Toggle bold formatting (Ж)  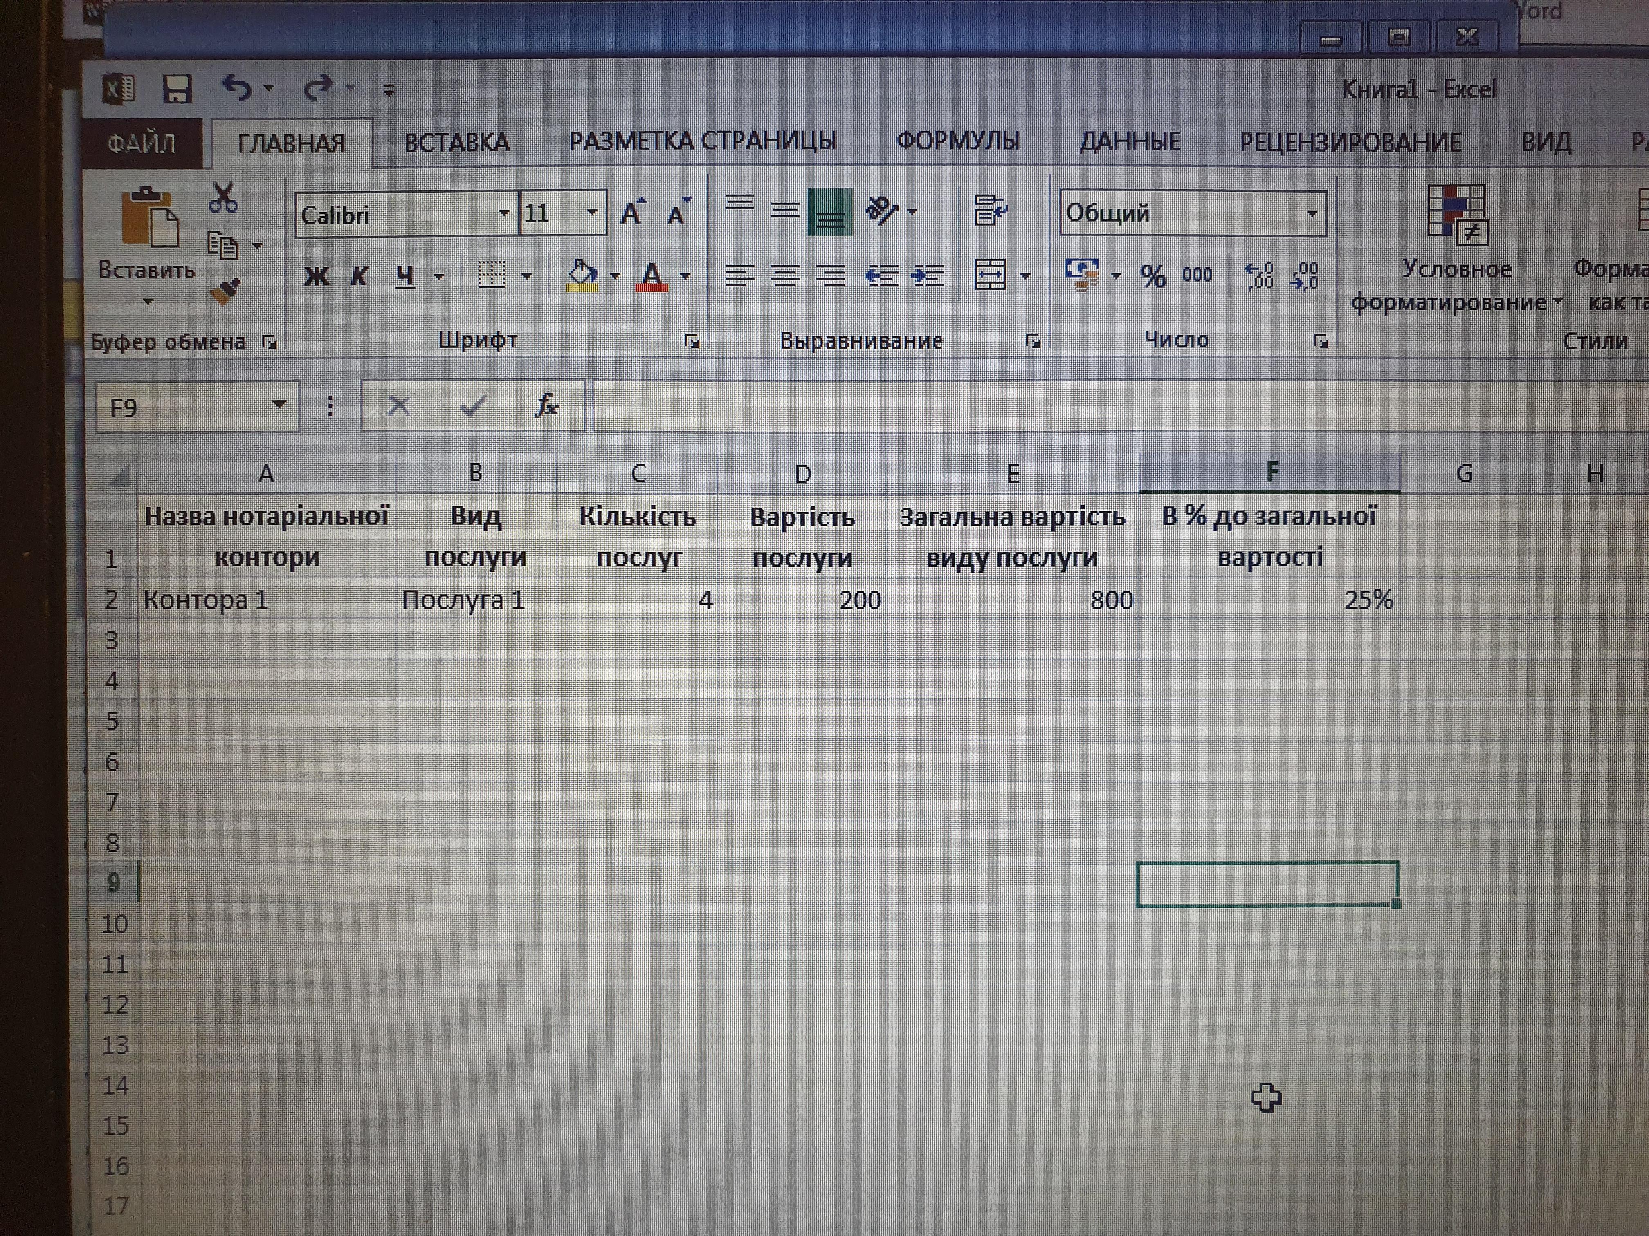(x=316, y=276)
